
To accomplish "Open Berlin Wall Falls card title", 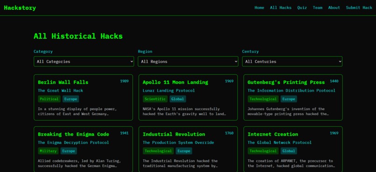I will 63,82.
